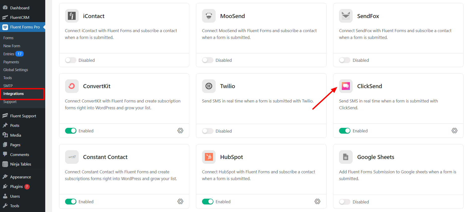470x212 pixels.
Task: Open the Plugins admin menu
Action: (x=16, y=187)
